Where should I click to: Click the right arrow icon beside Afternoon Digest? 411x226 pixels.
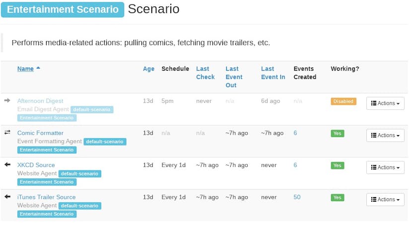coord(7,100)
